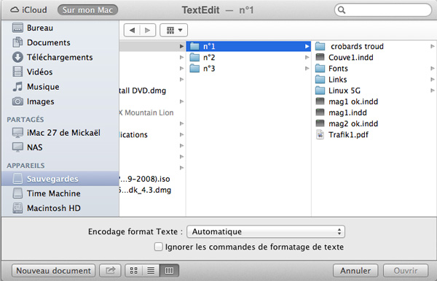Open the Links folder

click(374, 80)
